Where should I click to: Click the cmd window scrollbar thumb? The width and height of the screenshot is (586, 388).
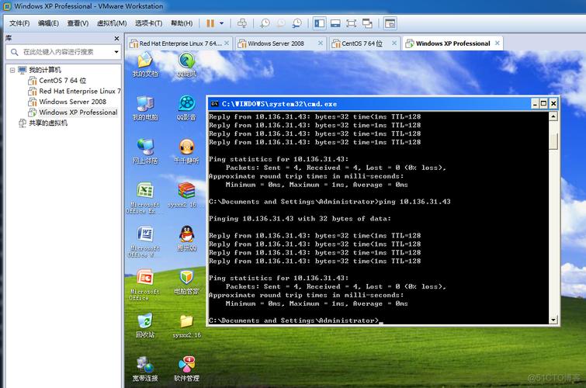click(x=553, y=141)
